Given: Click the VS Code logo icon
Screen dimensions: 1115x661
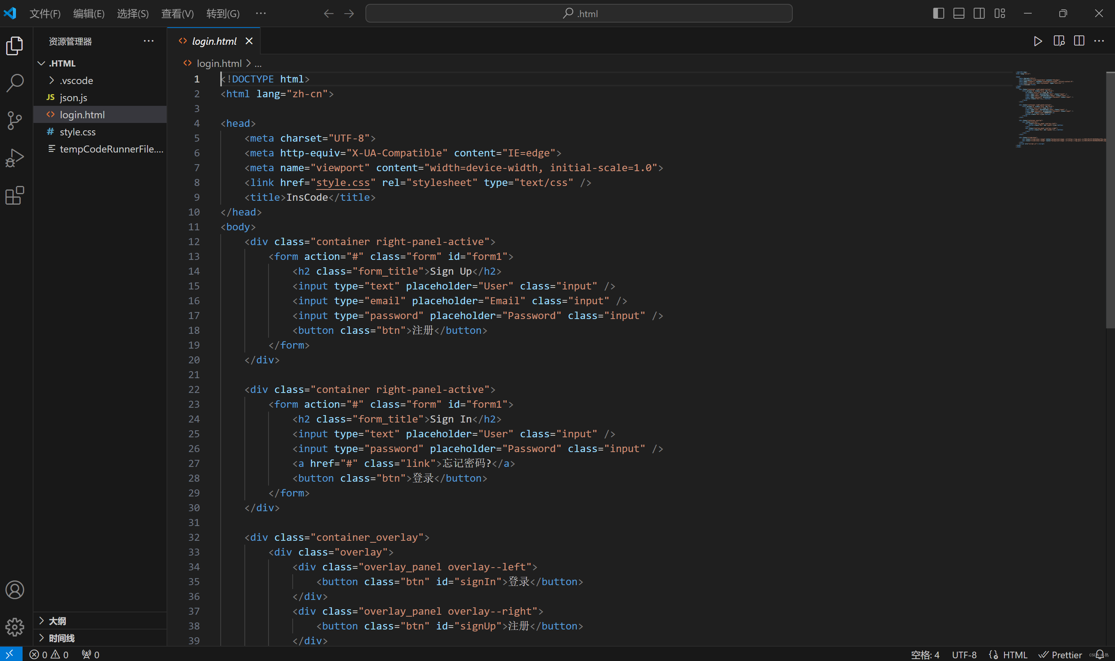Looking at the screenshot, I should [10, 13].
